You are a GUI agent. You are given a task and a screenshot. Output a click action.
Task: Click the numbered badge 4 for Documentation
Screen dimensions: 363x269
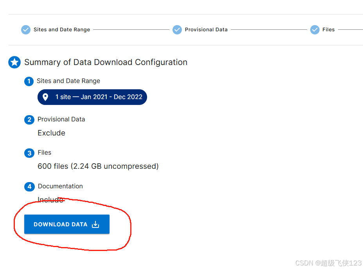coord(29,187)
